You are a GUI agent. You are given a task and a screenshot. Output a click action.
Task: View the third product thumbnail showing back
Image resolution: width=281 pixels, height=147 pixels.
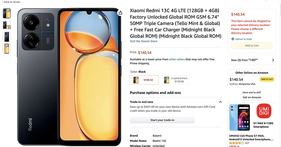tap(7, 37)
